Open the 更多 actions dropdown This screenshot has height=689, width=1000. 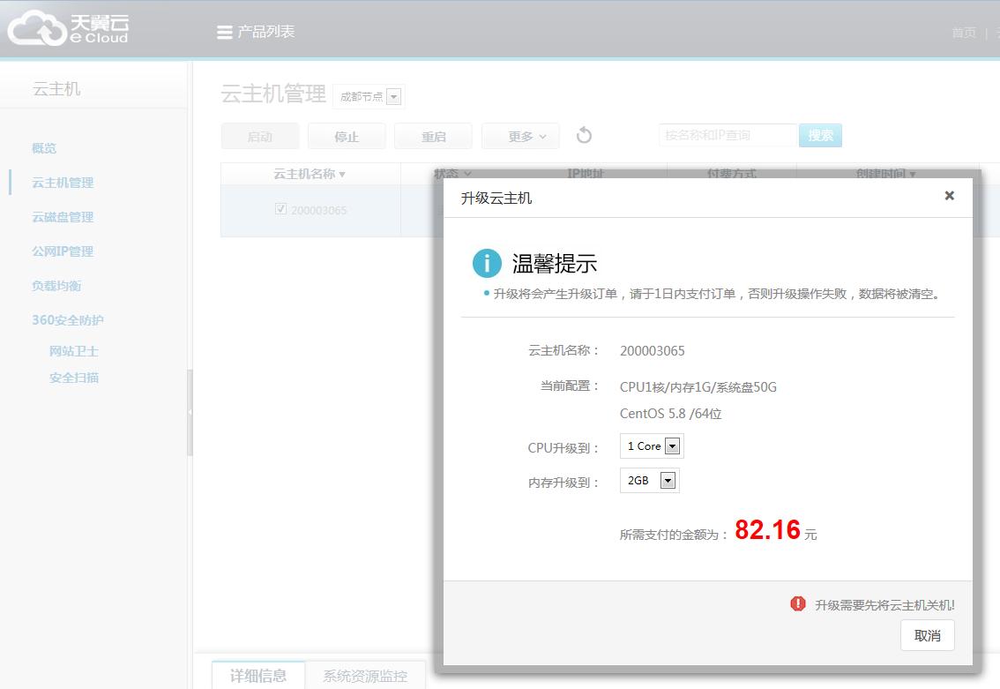(520, 137)
